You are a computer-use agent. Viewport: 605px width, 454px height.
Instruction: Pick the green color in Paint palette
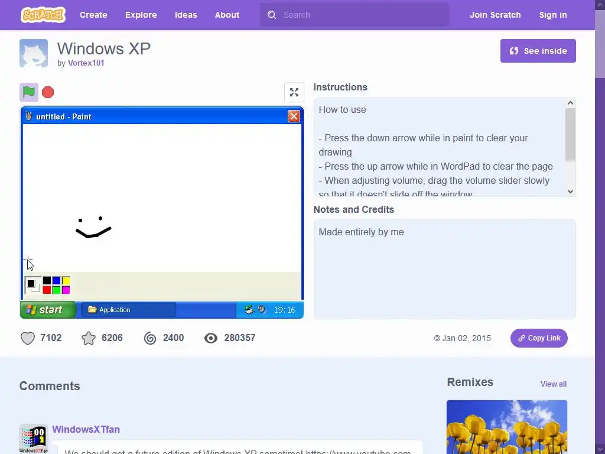(x=56, y=290)
